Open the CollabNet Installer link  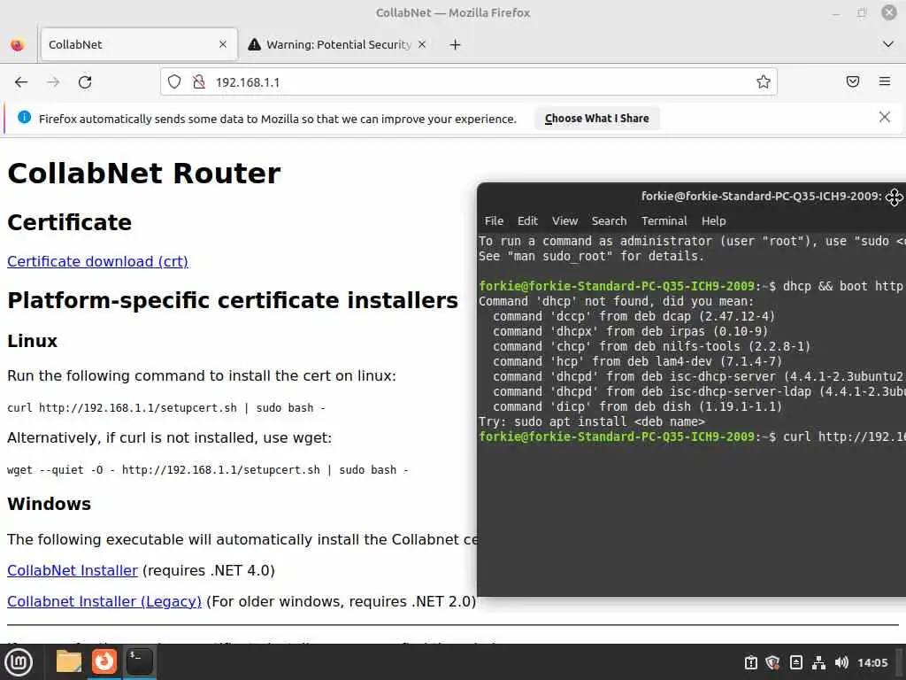[x=73, y=570]
